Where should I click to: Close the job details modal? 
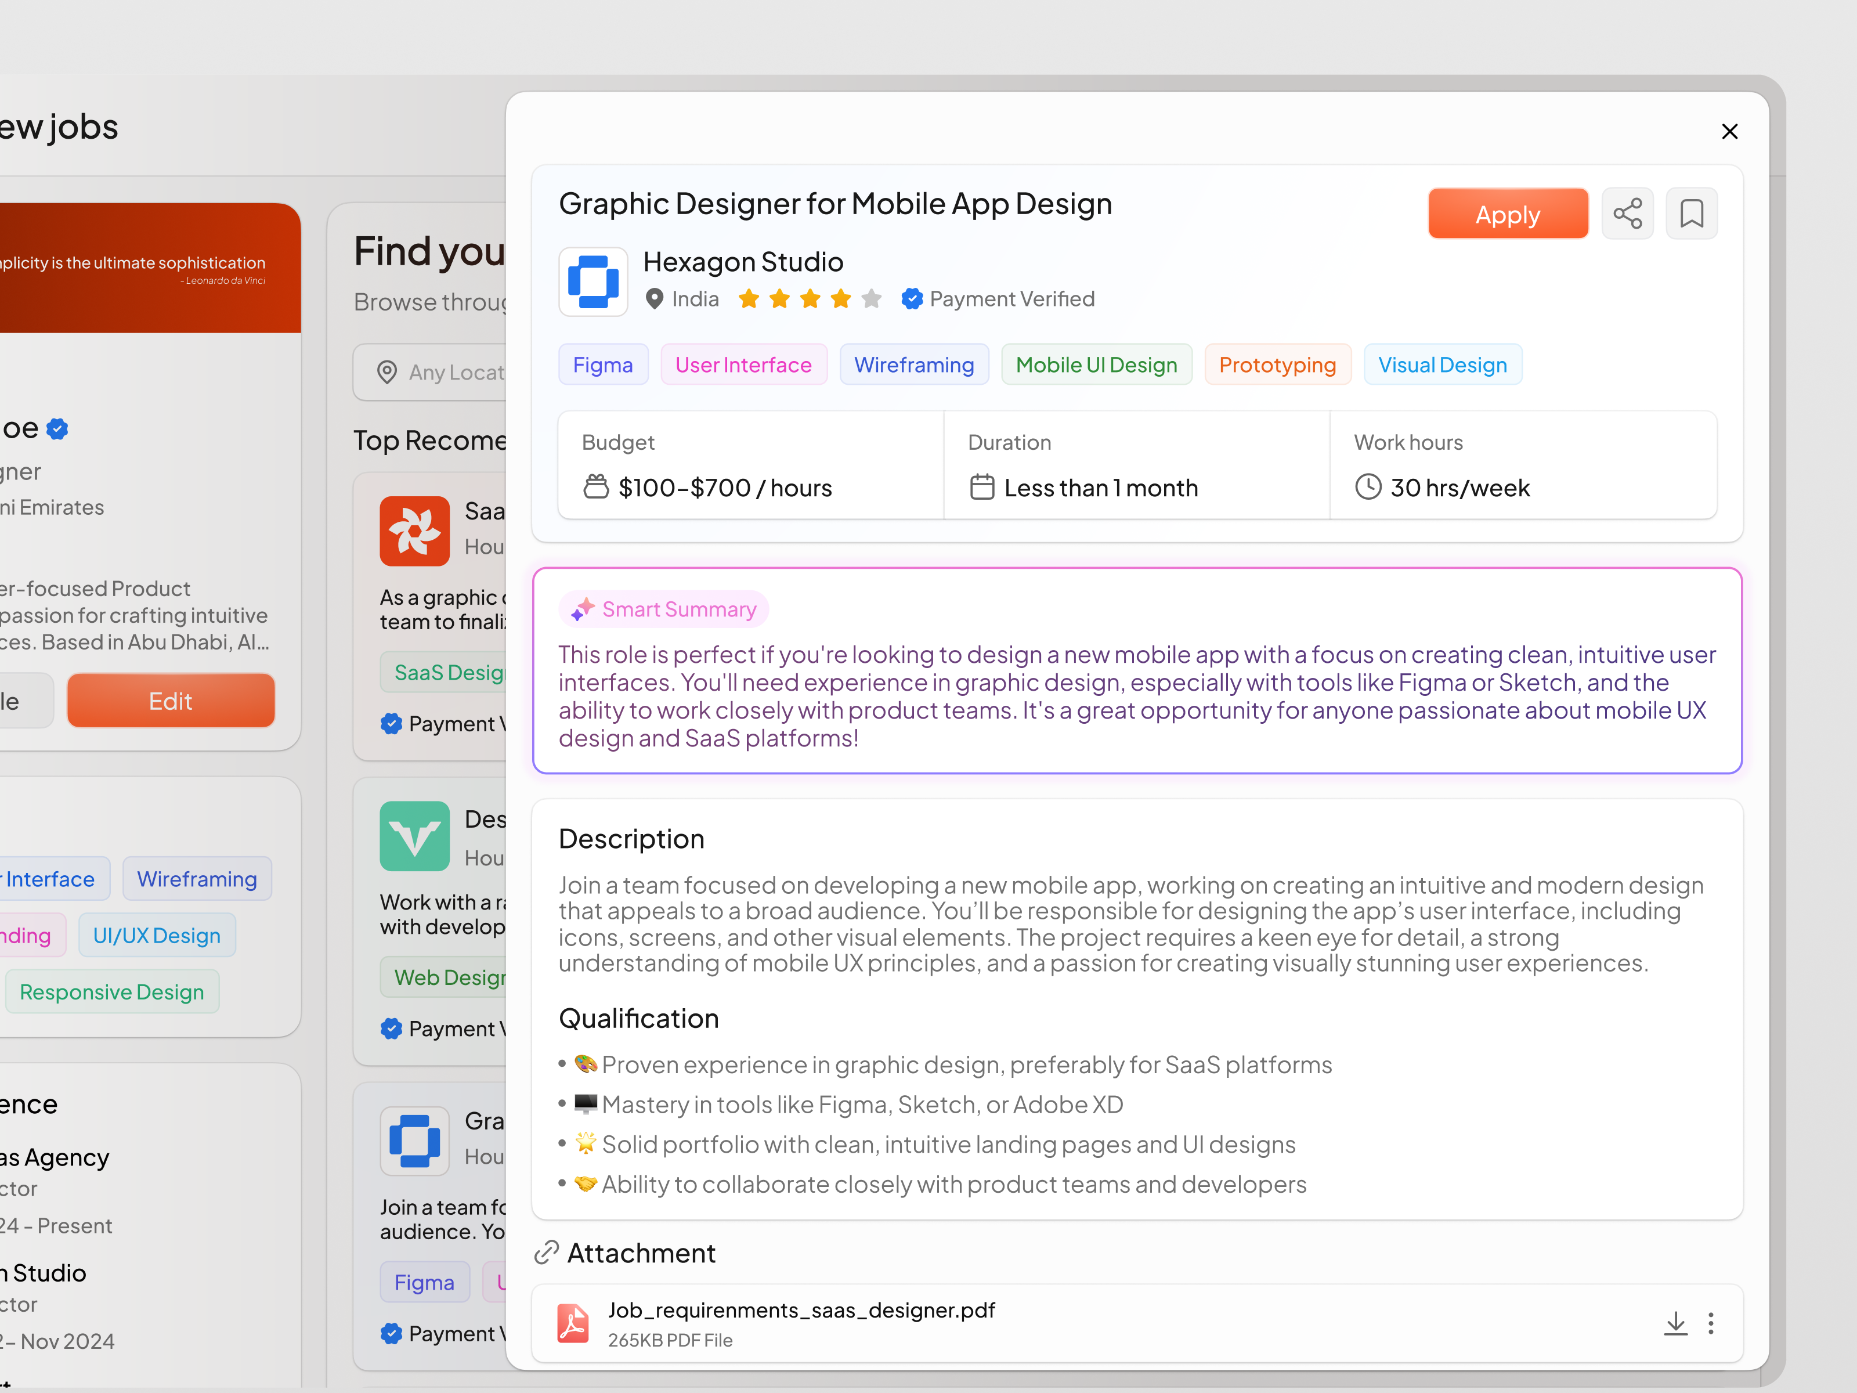1729,131
